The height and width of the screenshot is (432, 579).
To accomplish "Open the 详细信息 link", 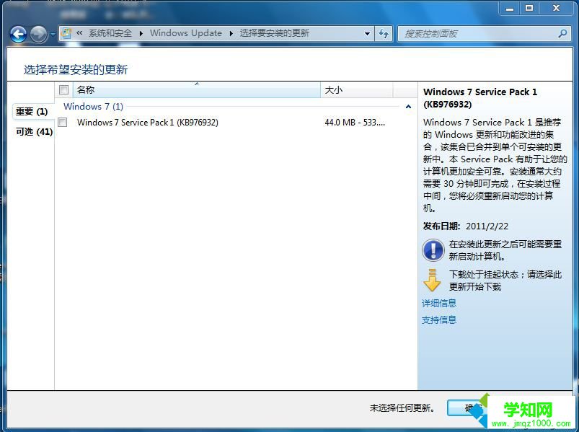I will tap(438, 303).
